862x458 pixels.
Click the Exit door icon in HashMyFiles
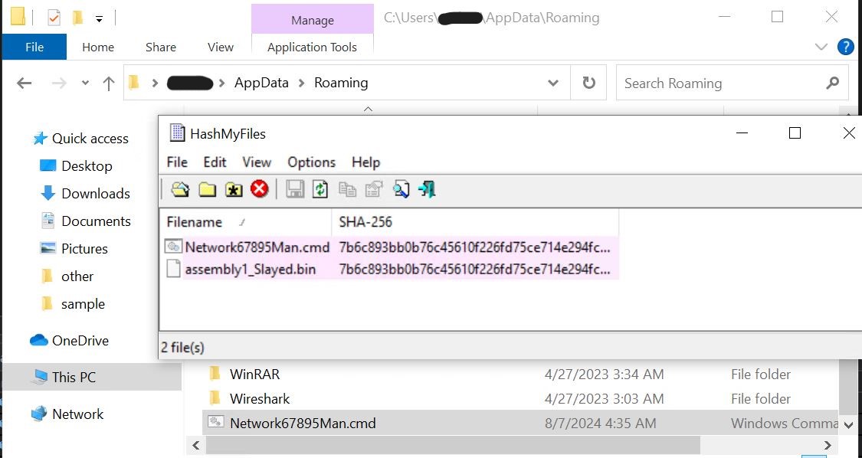pyautogui.click(x=427, y=189)
